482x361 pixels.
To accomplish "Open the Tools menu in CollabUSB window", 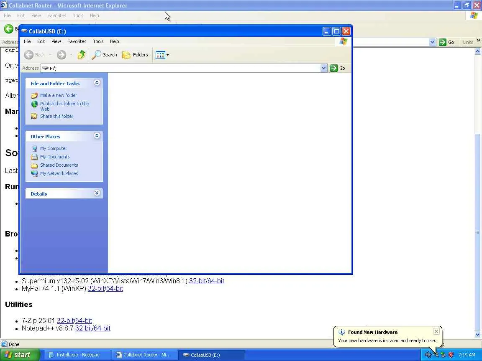I will coord(98,41).
